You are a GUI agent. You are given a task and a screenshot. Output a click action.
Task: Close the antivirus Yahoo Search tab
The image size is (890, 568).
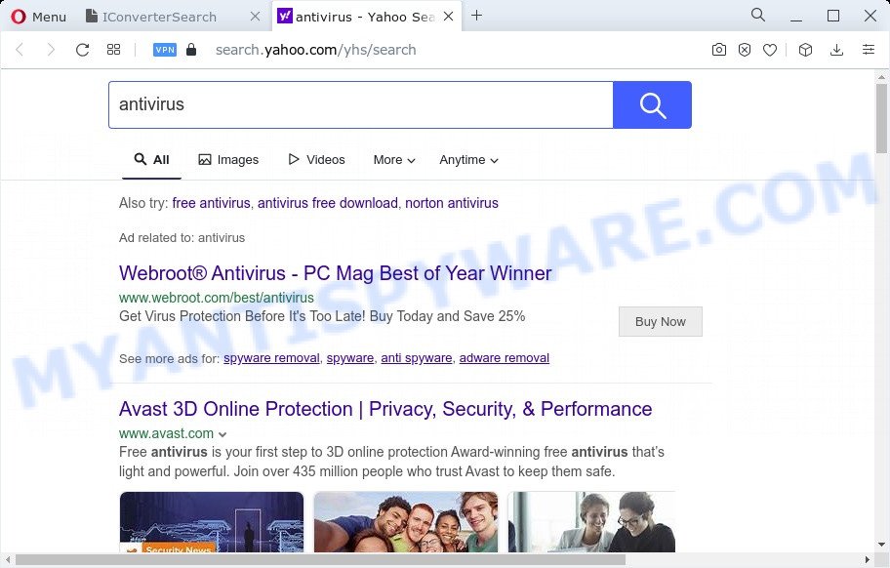click(448, 17)
